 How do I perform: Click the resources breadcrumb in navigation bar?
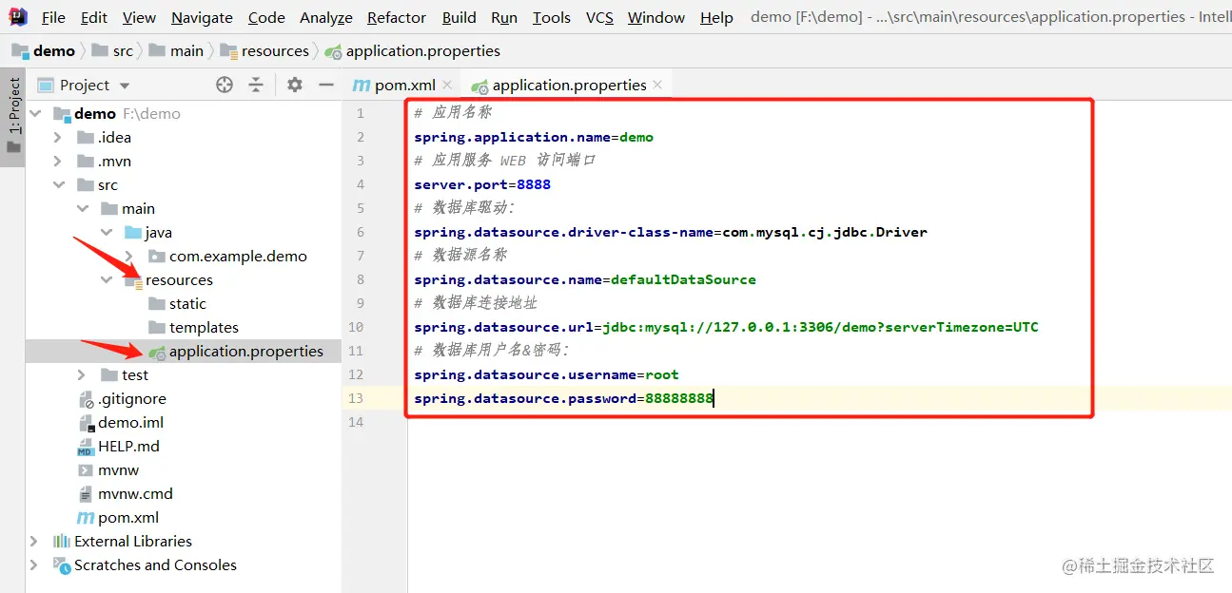pyautogui.click(x=264, y=50)
